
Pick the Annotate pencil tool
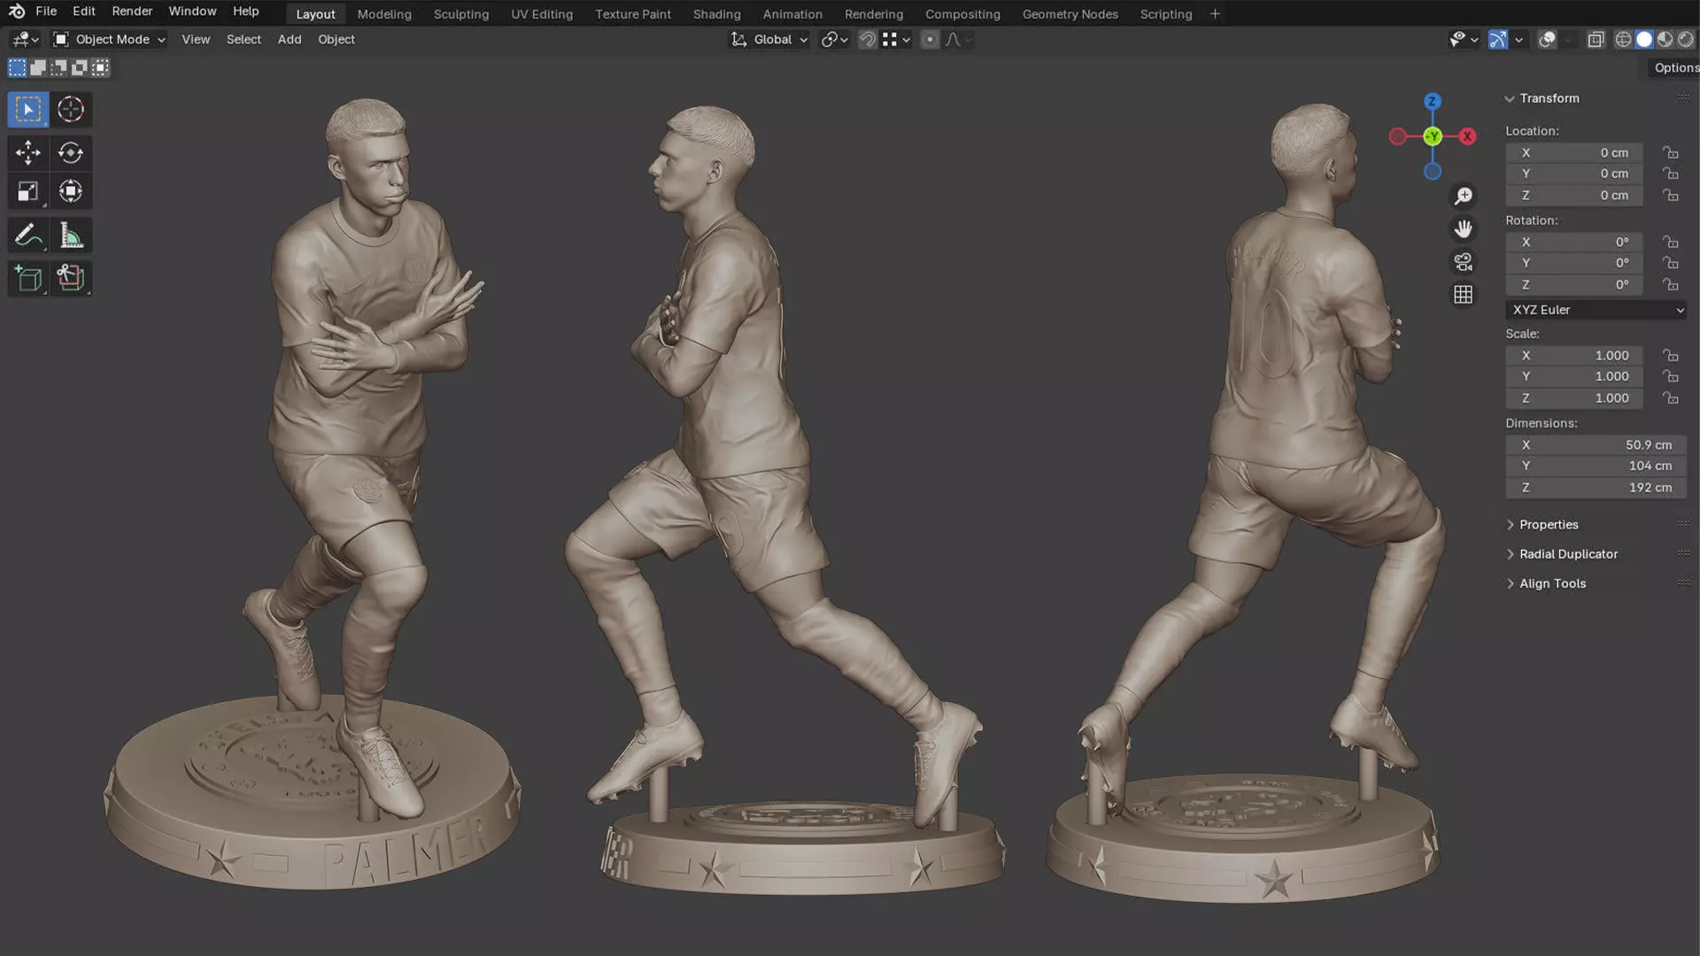point(28,235)
